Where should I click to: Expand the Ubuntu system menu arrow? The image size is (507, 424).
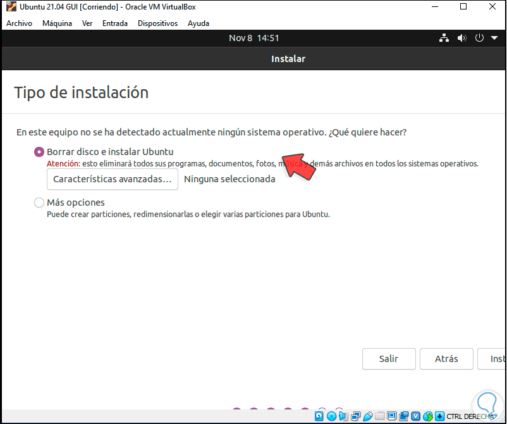pyautogui.click(x=494, y=38)
